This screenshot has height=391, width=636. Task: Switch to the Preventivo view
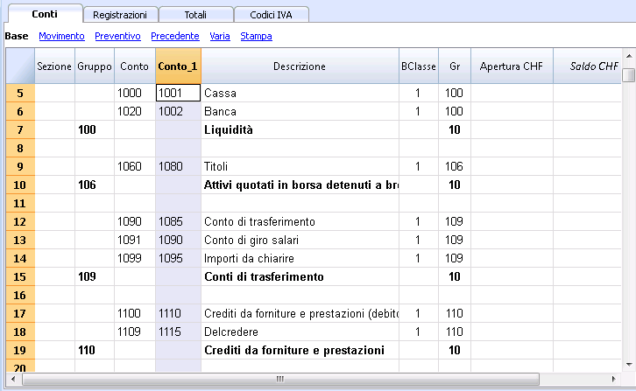[x=117, y=36]
